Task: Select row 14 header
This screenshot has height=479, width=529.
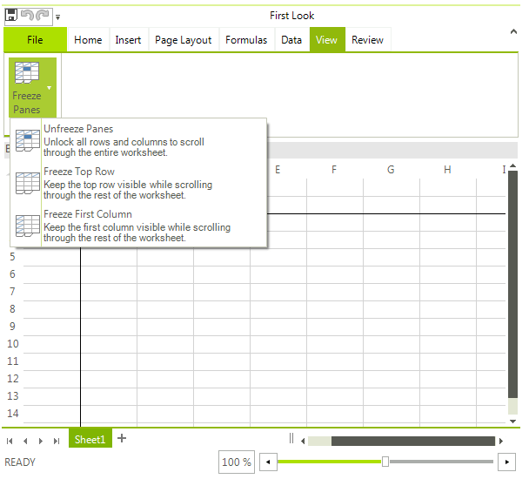Action: (x=13, y=414)
